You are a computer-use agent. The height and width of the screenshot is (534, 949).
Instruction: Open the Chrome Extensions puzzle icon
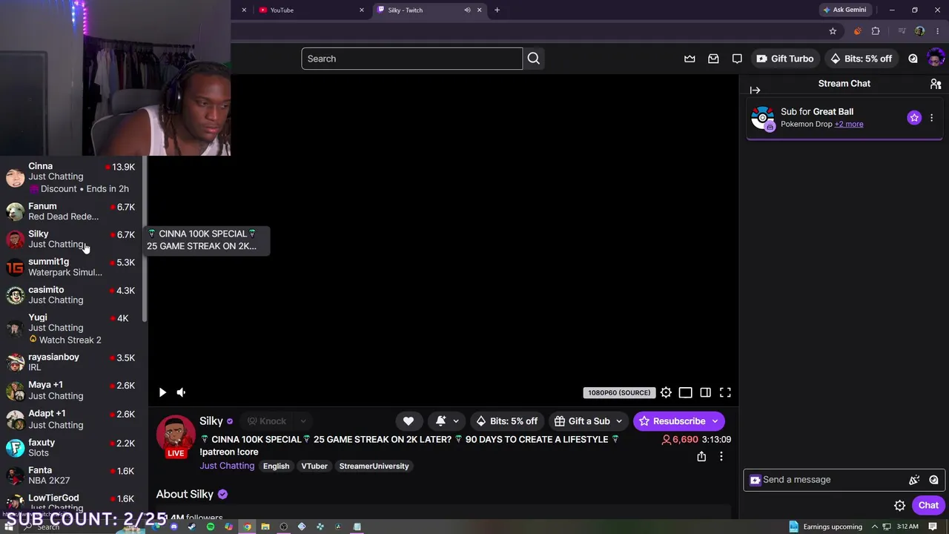pos(876,31)
